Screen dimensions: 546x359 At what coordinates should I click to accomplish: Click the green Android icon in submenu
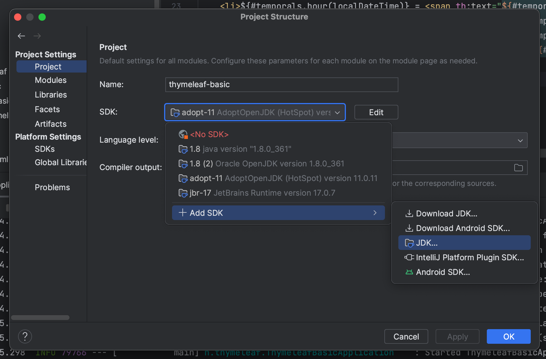(409, 272)
